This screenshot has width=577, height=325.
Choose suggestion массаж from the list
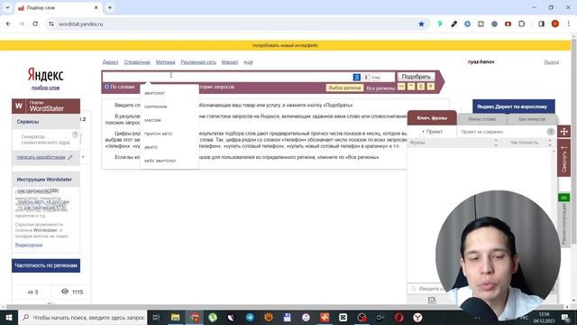click(152, 120)
